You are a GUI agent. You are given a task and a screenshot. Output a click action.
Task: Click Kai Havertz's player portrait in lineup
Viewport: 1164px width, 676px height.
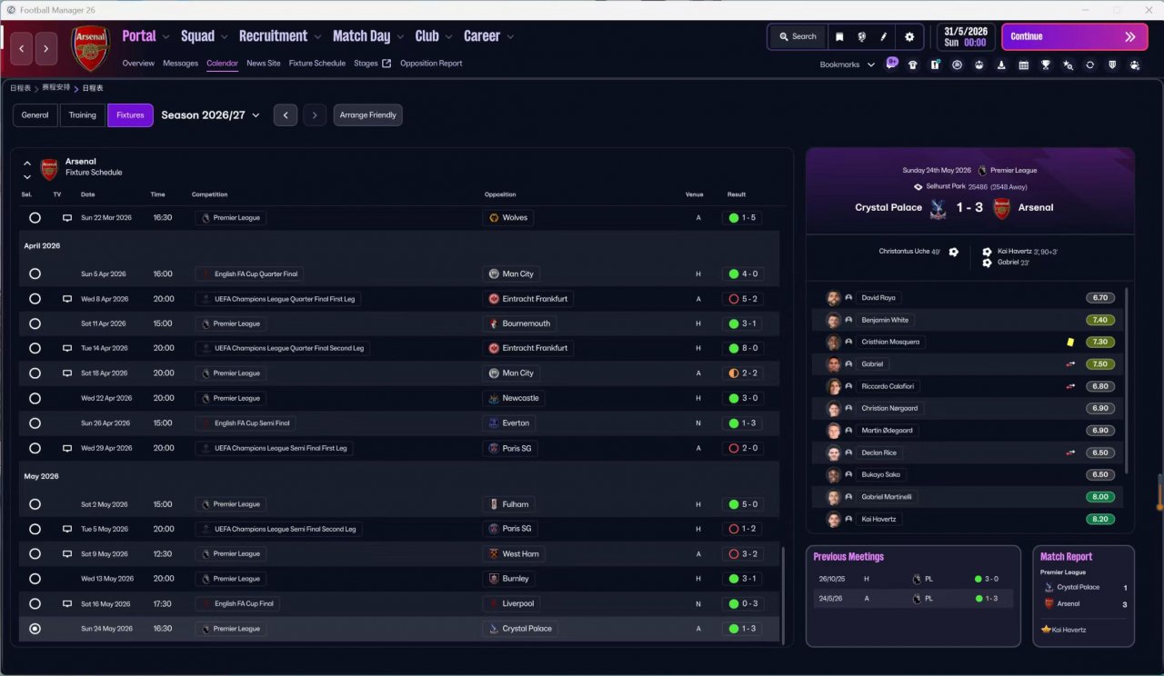coord(833,520)
